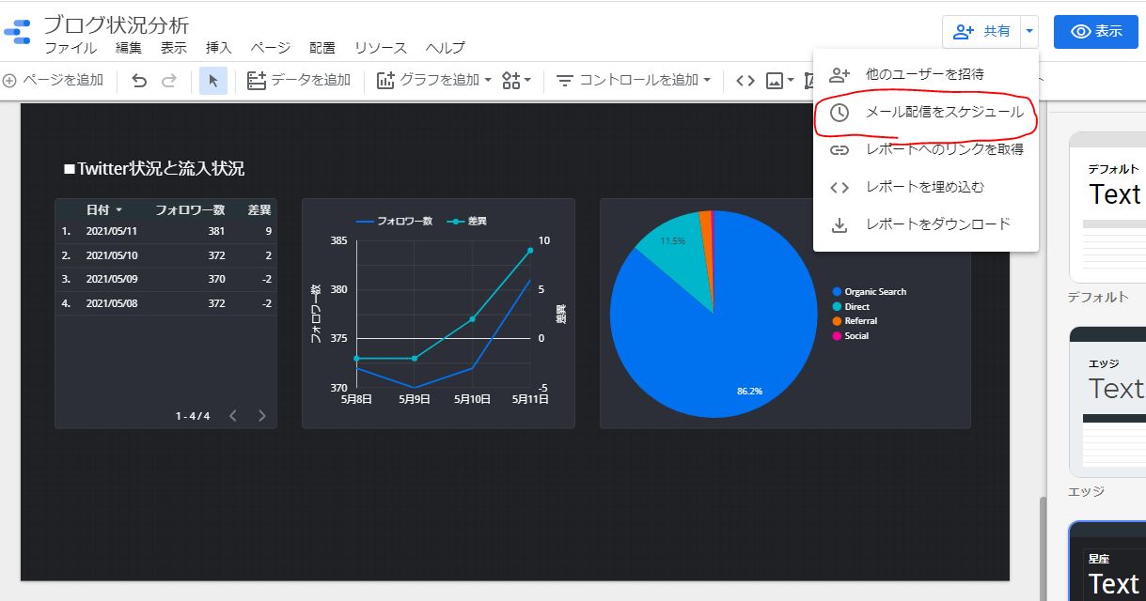Sort table by the 日付 column header

pyautogui.click(x=98, y=209)
